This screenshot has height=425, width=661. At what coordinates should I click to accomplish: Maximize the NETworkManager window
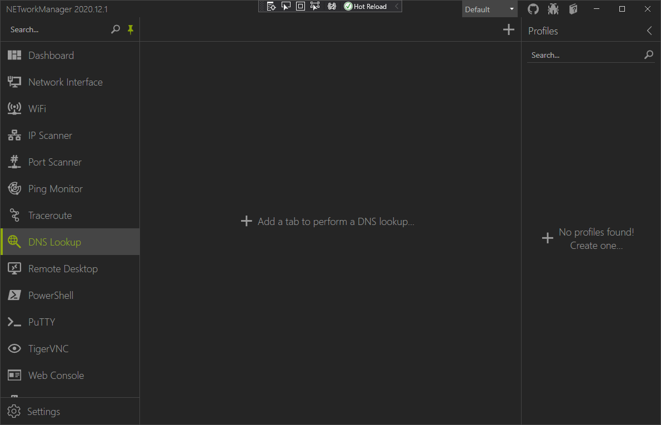[x=622, y=9]
